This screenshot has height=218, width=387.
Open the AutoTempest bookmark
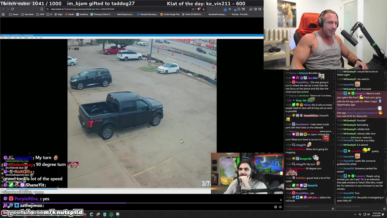click(x=123, y=14)
